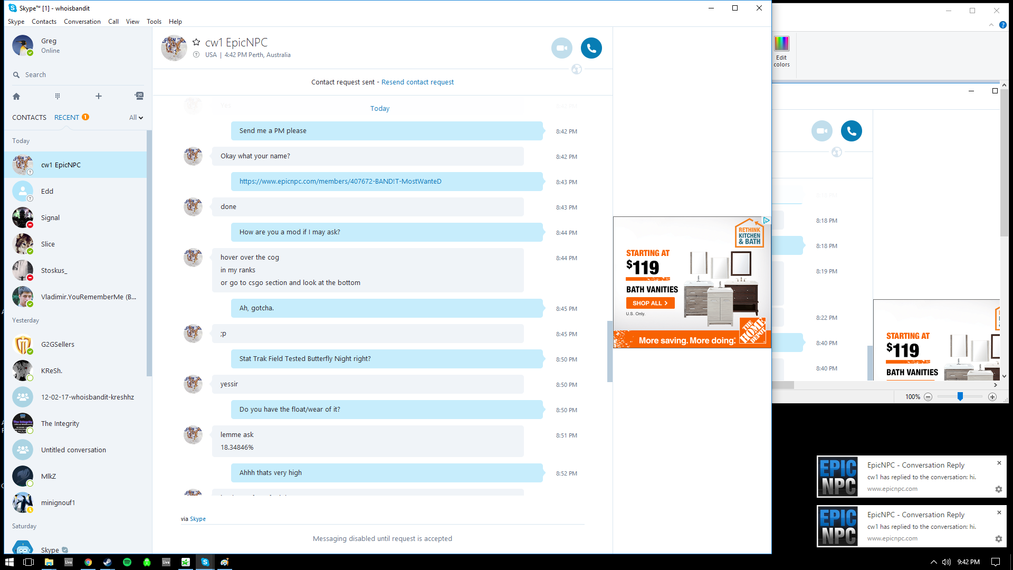This screenshot has width=1013, height=570.
Task: Collapse the Paint ribbon with the chevron
Action: pyautogui.click(x=991, y=25)
